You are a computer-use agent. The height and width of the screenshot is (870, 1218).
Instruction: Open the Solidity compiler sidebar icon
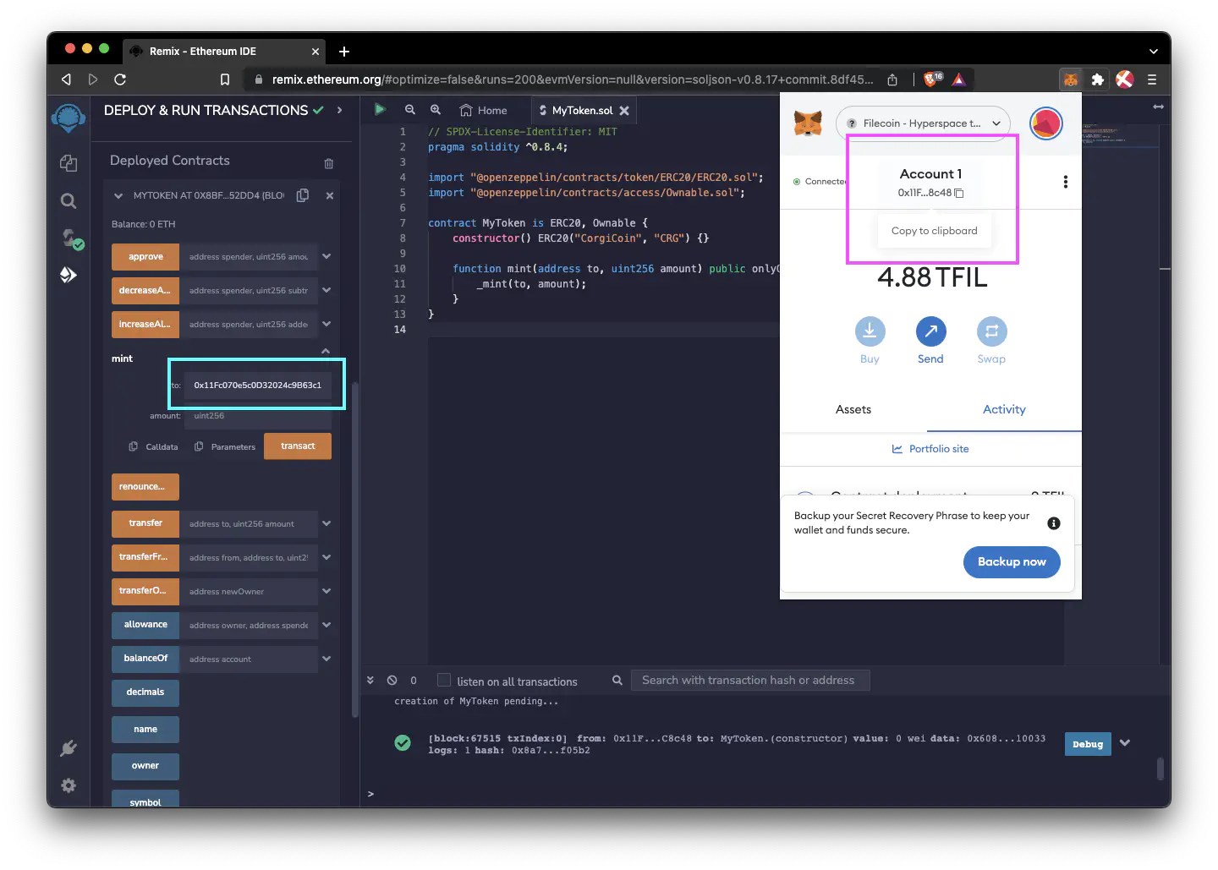(x=71, y=239)
